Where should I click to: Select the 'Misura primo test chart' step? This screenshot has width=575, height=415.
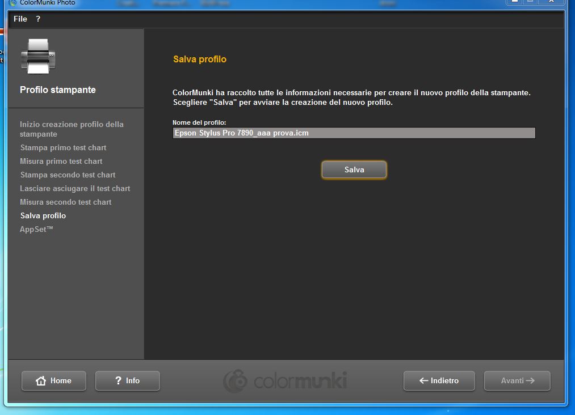[x=61, y=161]
